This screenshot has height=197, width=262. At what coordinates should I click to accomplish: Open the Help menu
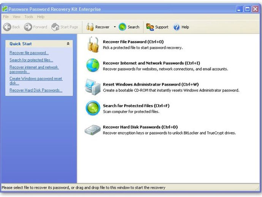click(x=41, y=17)
